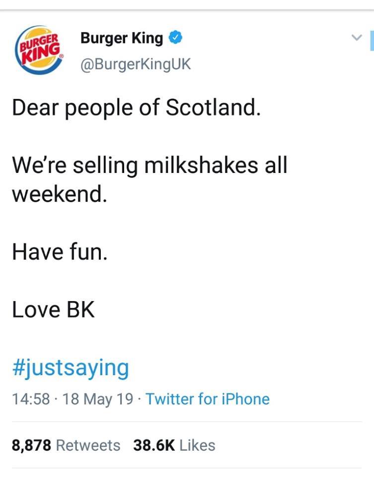The width and height of the screenshot is (374, 477).
Task: Click the word Scotland in the tweet
Action: (x=213, y=107)
